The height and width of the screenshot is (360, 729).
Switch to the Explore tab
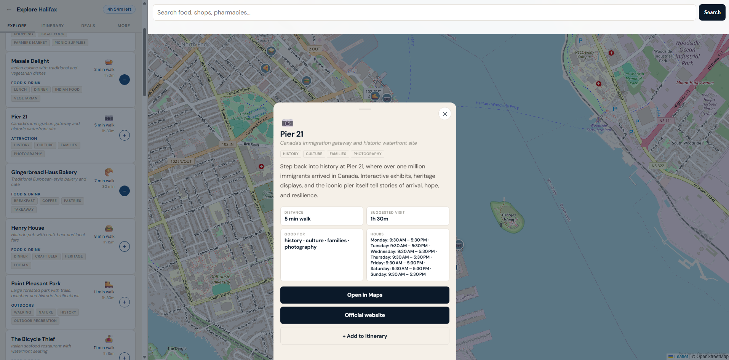[17, 26]
